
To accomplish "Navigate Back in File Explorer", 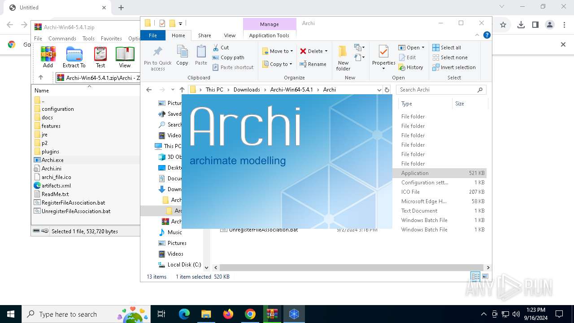I will tap(149, 90).
